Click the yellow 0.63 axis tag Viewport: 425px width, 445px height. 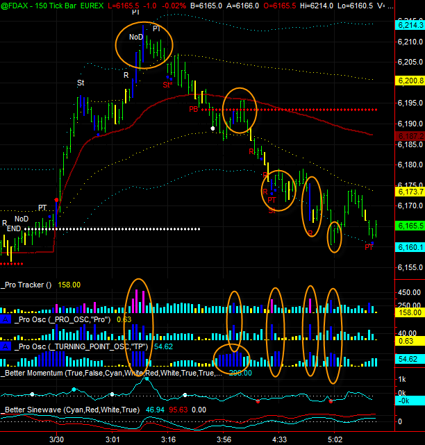pyautogui.click(x=408, y=341)
